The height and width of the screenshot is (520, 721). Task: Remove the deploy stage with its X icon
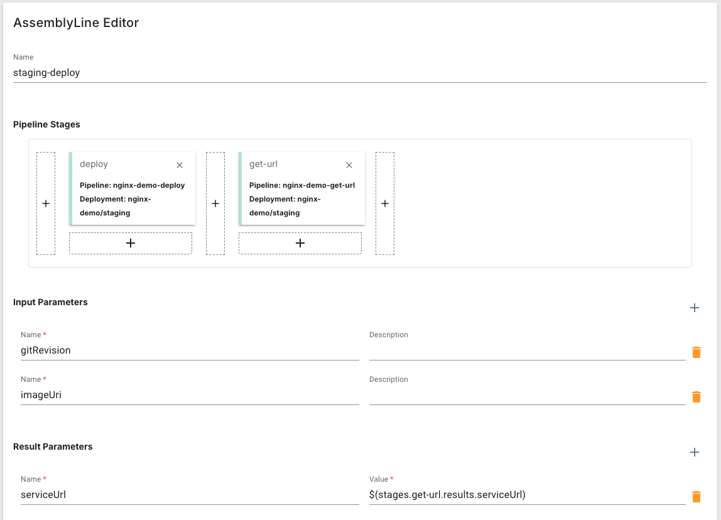[x=180, y=165]
